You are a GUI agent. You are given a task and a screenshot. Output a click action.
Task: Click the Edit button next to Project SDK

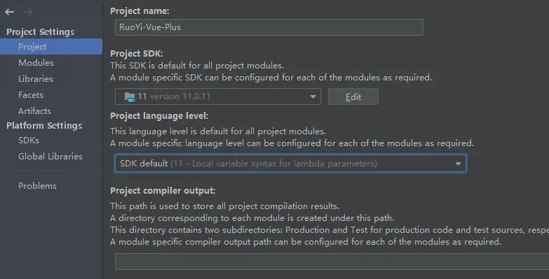pos(353,96)
